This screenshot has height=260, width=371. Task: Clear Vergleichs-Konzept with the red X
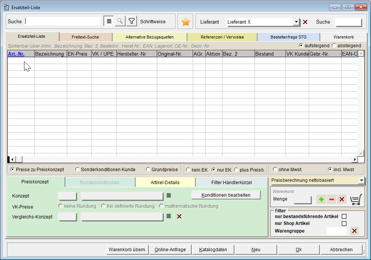pyautogui.click(x=179, y=216)
